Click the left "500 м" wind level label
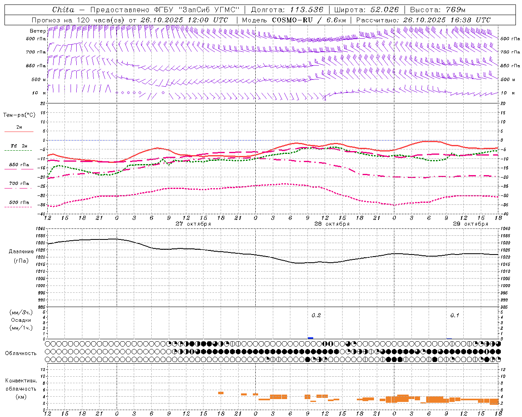The width and height of the screenshot is (522, 417). coord(39,79)
